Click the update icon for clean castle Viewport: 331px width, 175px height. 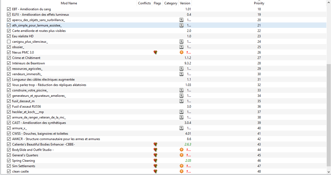tap(182, 171)
